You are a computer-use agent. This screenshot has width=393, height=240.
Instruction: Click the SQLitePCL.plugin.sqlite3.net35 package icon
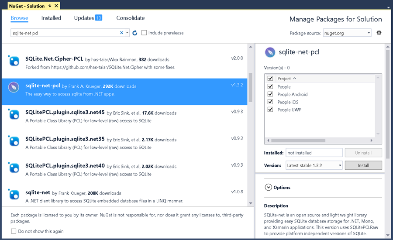coord(14,141)
